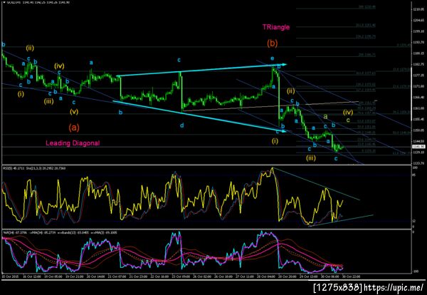Select the cyan 'd' wave label

coord(182,125)
